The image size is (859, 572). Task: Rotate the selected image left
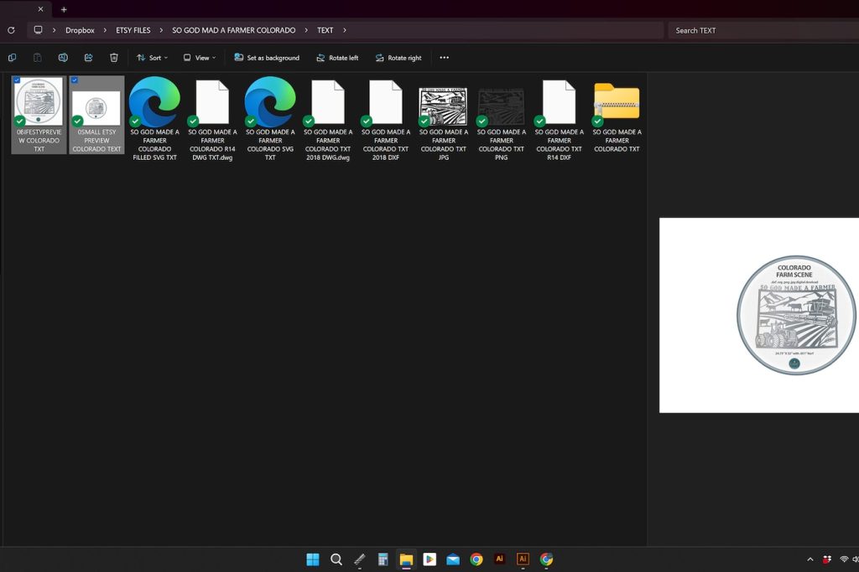(x=337, y=58)
